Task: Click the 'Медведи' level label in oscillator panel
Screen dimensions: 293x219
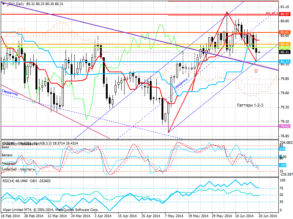Action: 9,163
